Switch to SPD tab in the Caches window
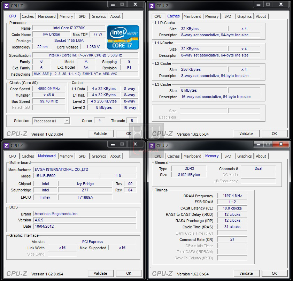Viewport: 293px width, 281px height. pos(228,16)
